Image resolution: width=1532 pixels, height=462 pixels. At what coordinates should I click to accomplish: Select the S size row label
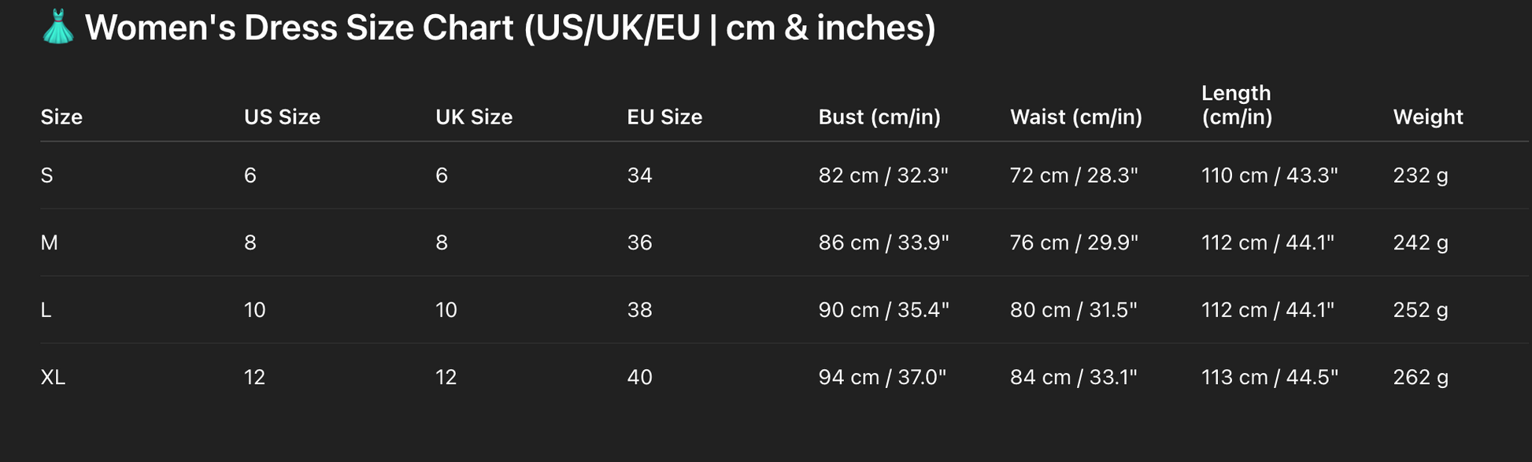click(x=47, y=176)
